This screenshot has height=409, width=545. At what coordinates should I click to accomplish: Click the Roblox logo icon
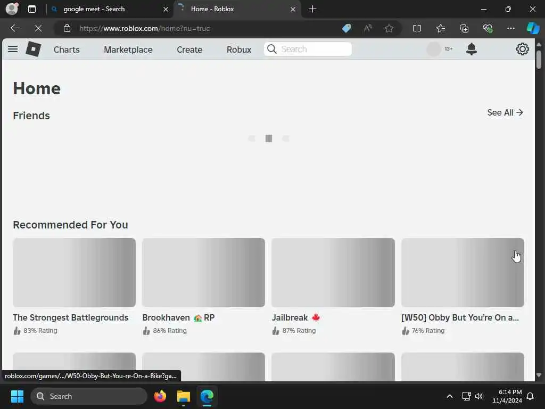34,49
